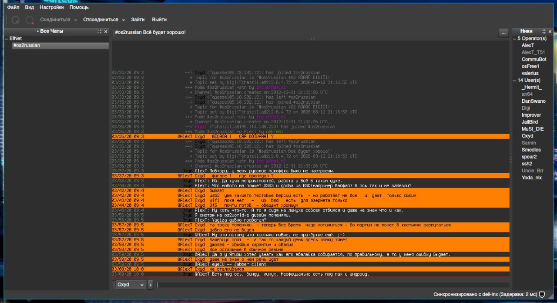Image resolution: width=557 pixels, height=303 pixels.
Task: Click the circular icon with red dot
Action: (30, 20)
